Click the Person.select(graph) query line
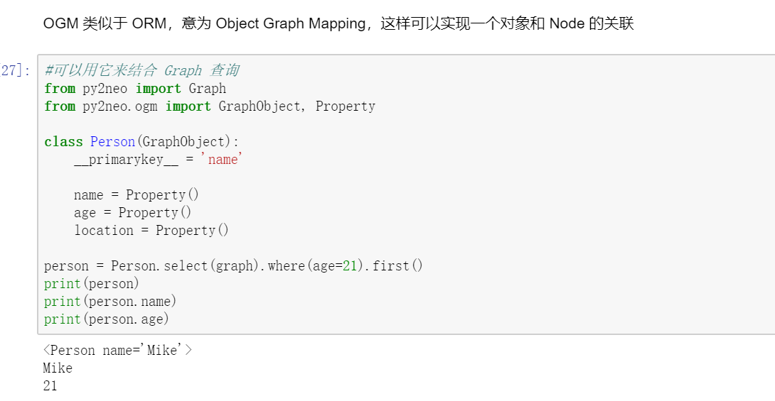 point(233,265)
